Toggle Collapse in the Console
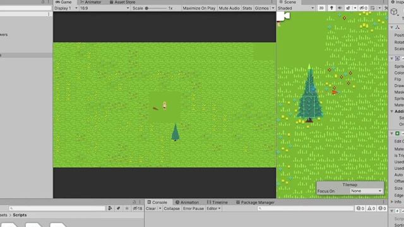 [x=172, y=209]
